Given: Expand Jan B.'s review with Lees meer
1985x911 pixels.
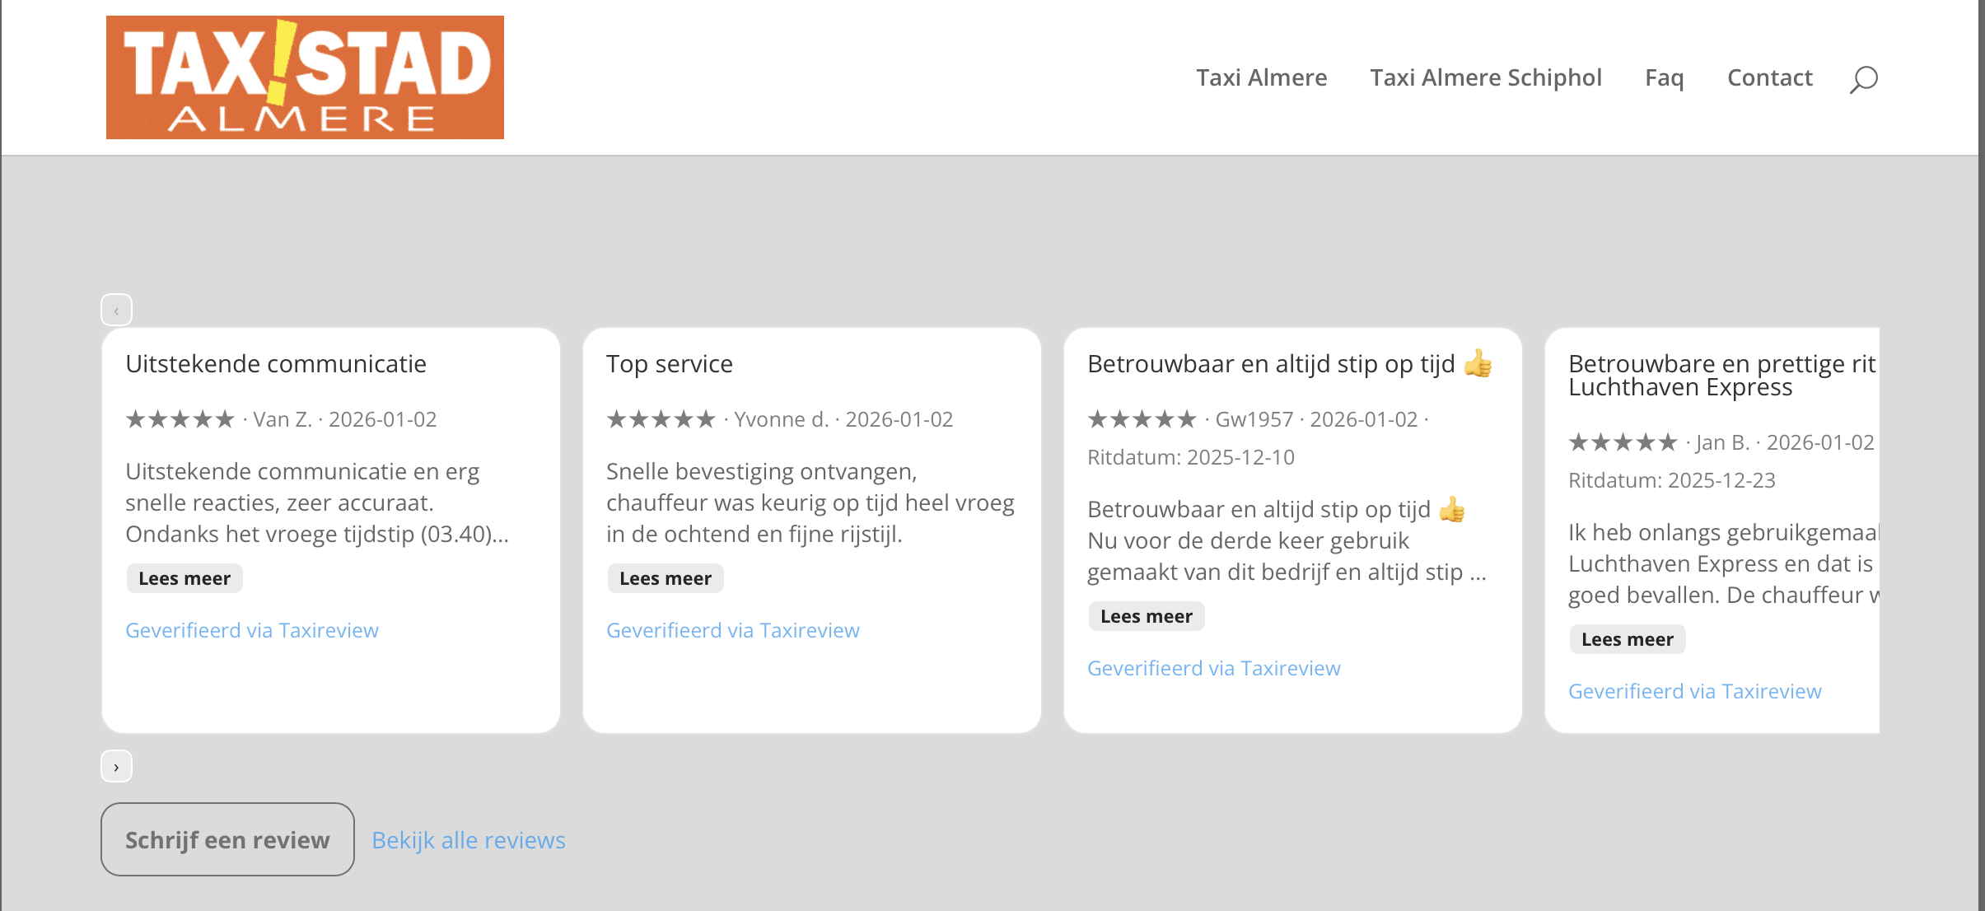Looking at the screenshot, I should pyautogui.click(x=1627, y=639).
